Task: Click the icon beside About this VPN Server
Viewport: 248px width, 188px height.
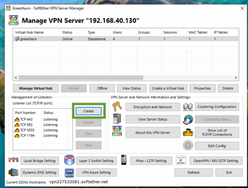Action: (x=117, y=131)
